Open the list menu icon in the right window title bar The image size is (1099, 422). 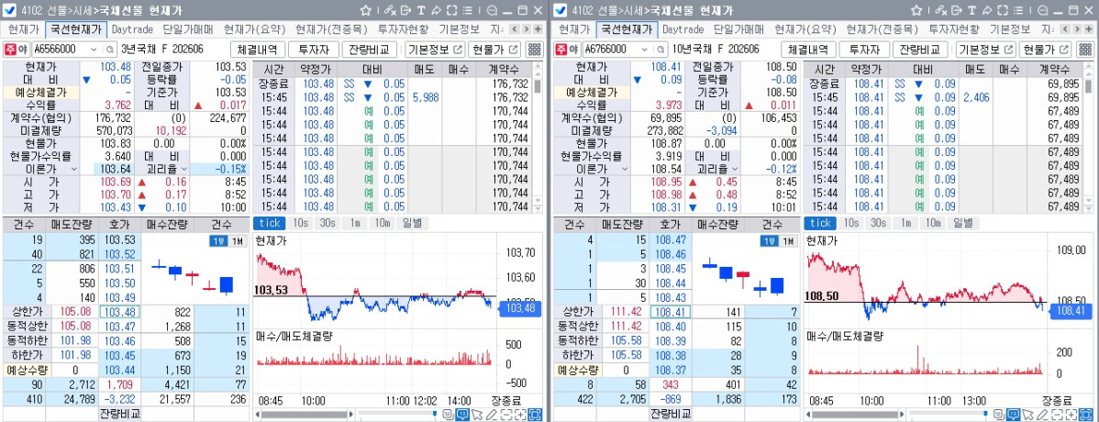[1017, 10]
